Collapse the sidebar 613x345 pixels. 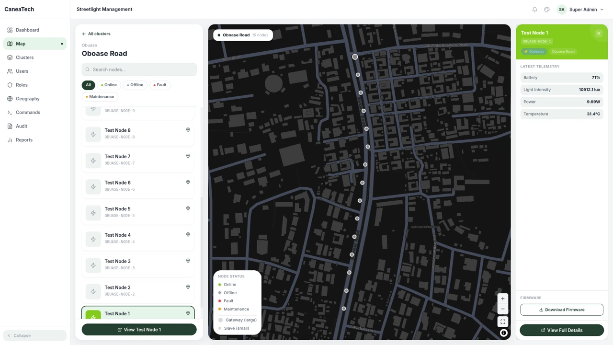point(35,335)
